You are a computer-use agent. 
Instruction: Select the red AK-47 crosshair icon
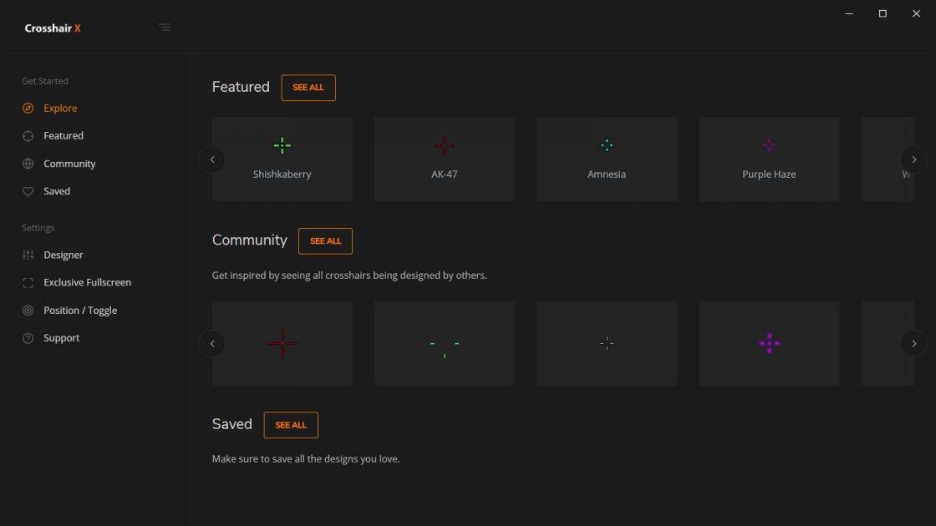444,145
